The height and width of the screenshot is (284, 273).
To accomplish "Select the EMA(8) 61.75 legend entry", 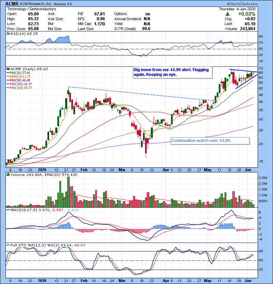I will tap(20, 76).
